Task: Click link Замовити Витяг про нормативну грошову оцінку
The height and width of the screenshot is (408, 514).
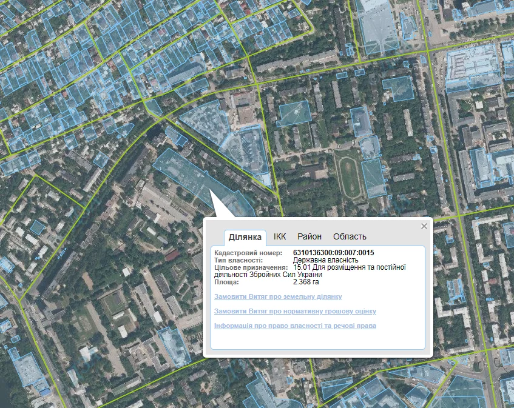Action: (295, 311)
